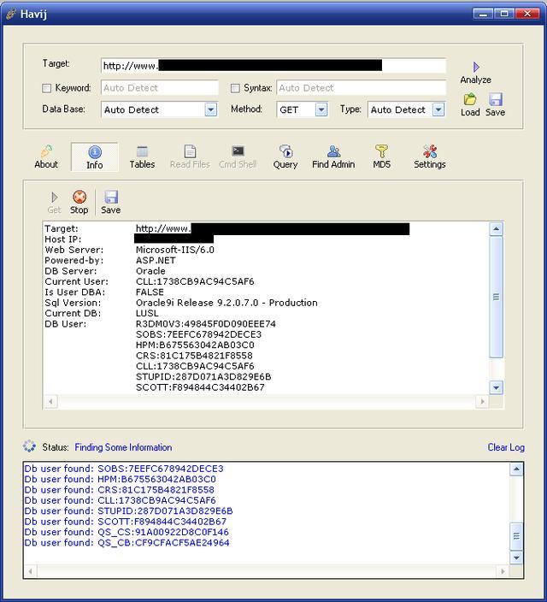Click 'STUPID:287D071A3D829E6B' in info panel
This screenshot has height=602, width=547.
[203, 376]
